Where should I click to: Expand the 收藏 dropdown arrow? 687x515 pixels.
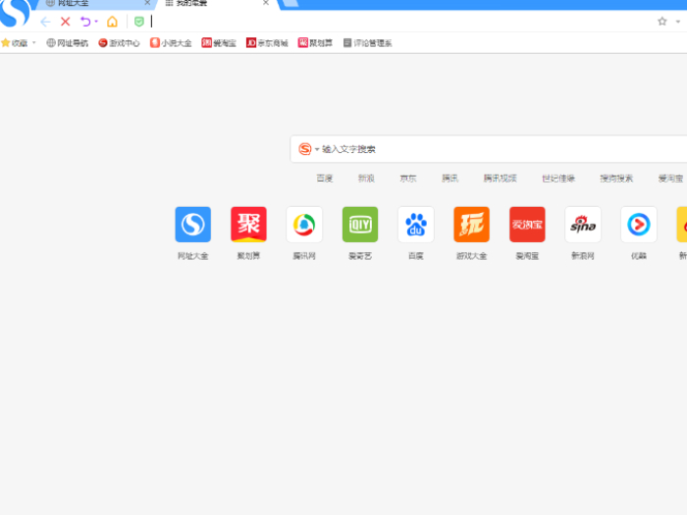pyautogui.click(x=33, y=42)
